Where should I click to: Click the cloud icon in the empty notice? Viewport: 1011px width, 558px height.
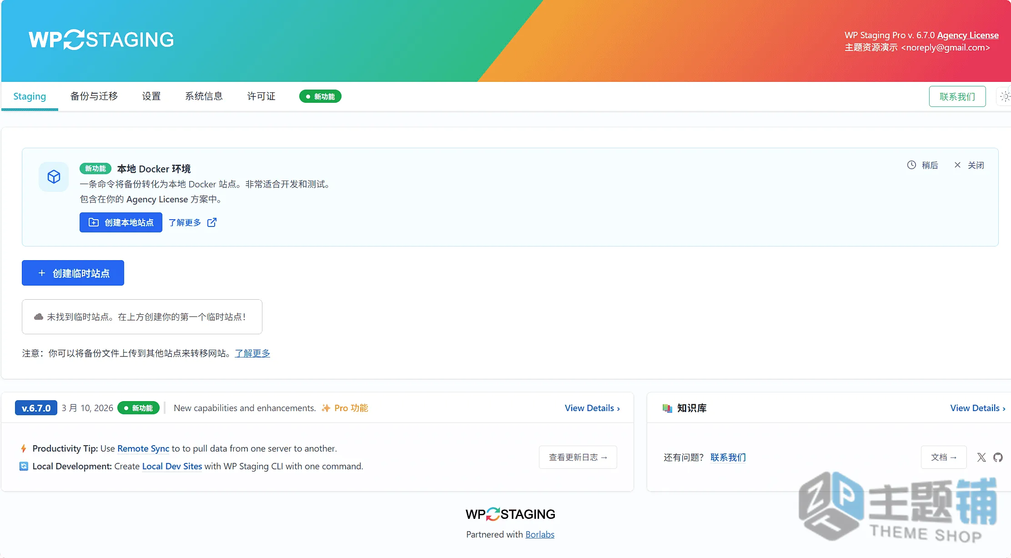pyautogui.click(x=39, y=317)
